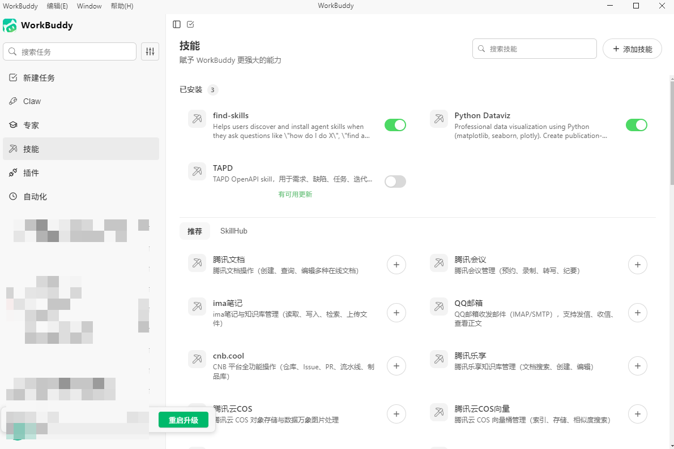Screen dimensions: 674x449
Task: Add the 腾讯云COS向量 skill with its plus button
Action: [637, 415]
